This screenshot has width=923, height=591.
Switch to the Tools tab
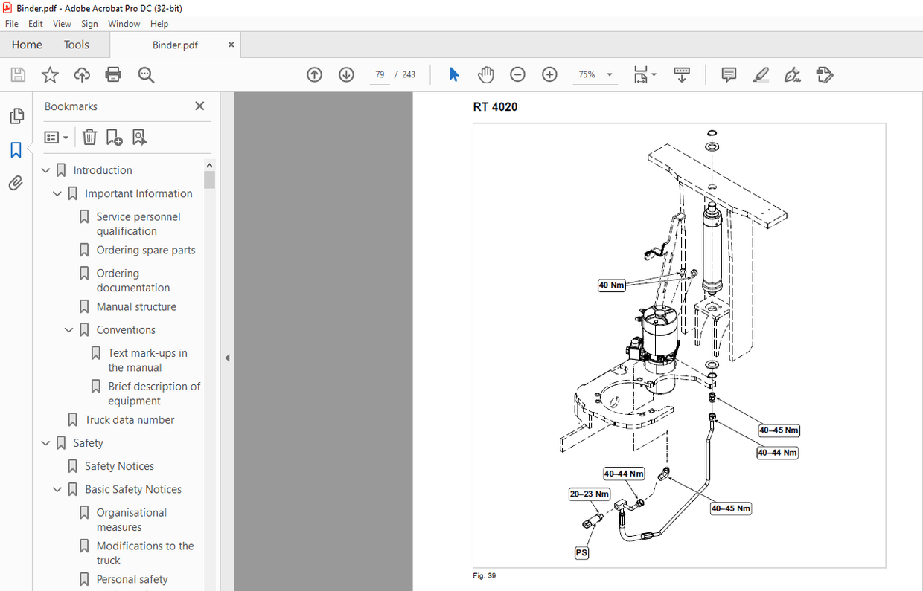[x=76, y=45]
